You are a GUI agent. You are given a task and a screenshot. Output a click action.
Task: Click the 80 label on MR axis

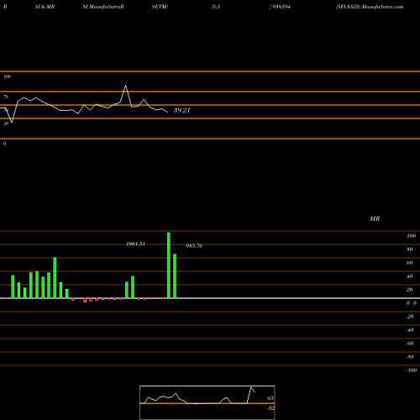coord(410,249)
